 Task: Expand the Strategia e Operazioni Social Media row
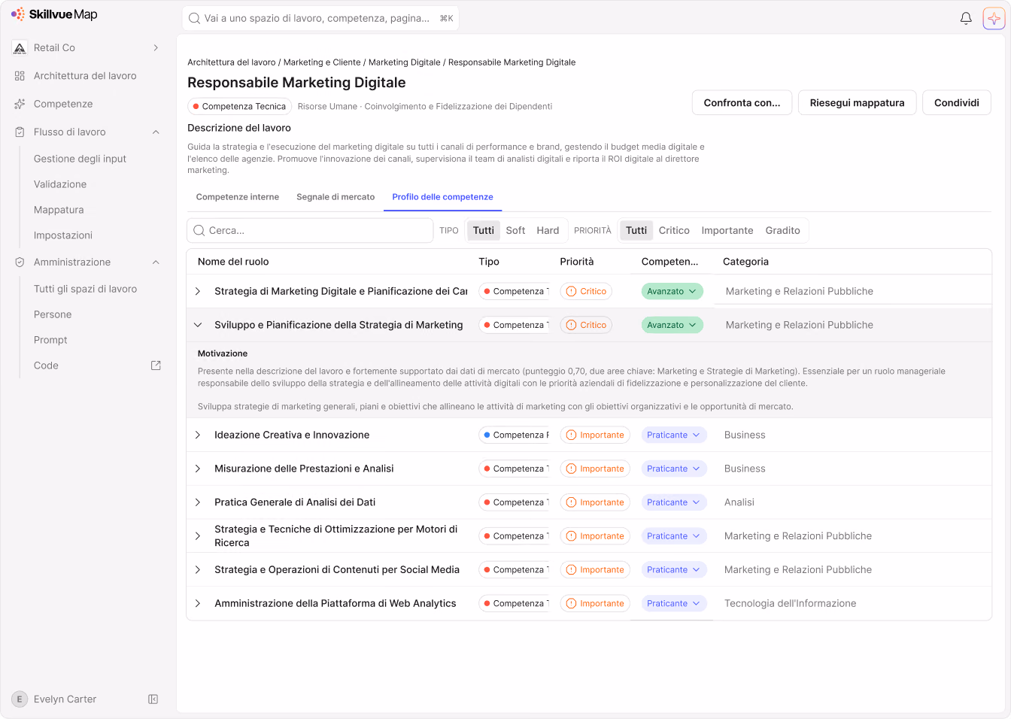(198, 569)
